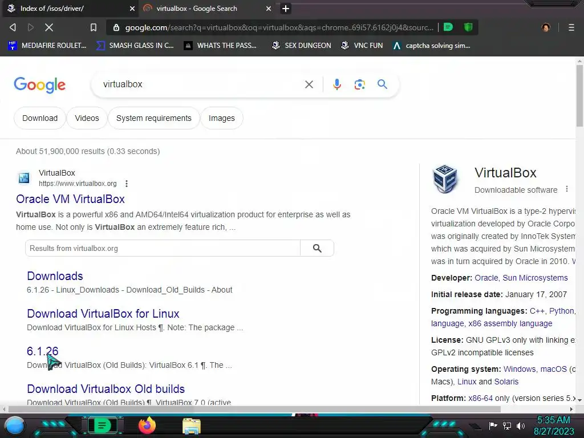Open the browser hamburger menu
Screen dimensions: 584x438
(x=571, y=27)
